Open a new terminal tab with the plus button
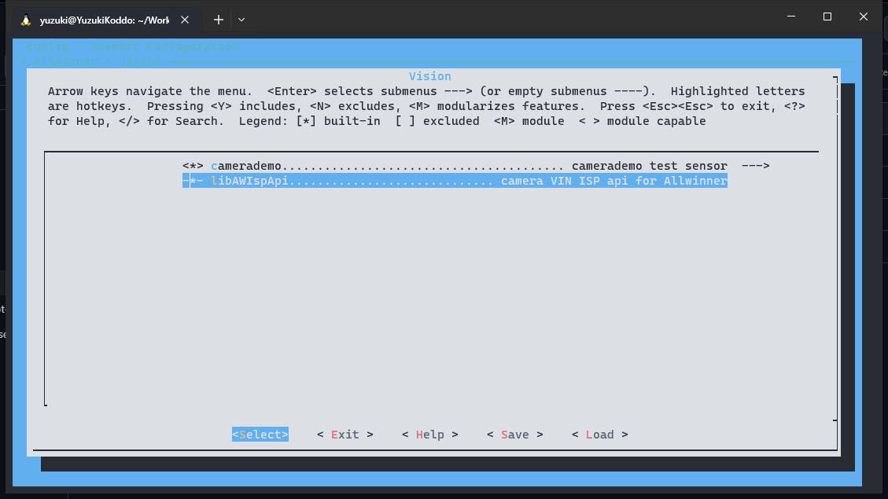The width and height of the screenshot is (888, 499). (219, 20)
